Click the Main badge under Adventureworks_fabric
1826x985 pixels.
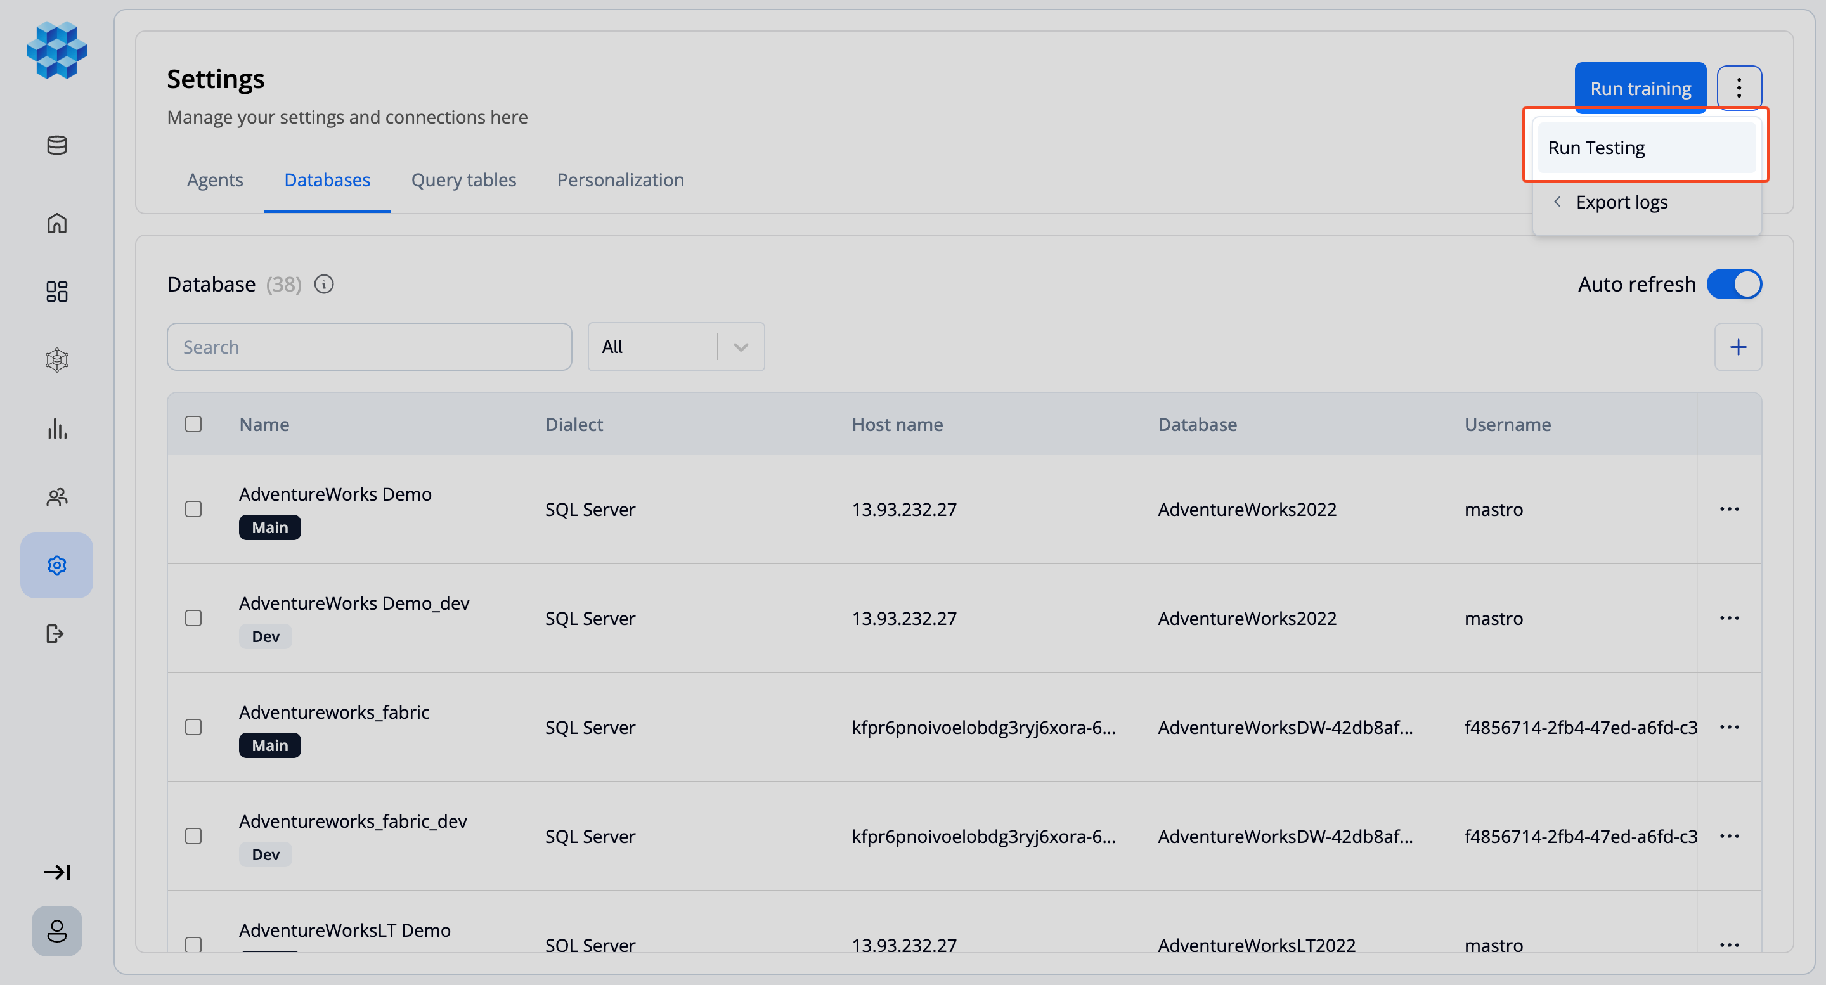pos(269,745)
